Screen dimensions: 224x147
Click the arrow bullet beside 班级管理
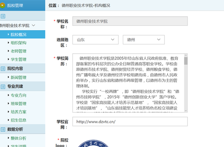[x=9, y=103]
